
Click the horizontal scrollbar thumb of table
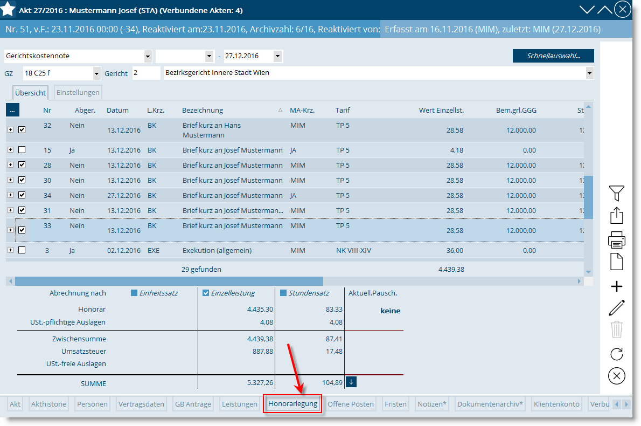pyautogui.click(x=169, y=281)
